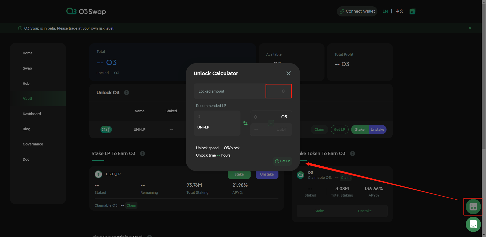The height and width of the screenshot is (237, 486).
Task: Open Governance in sidebar
Action: pyautogui.click(x=33, y=144)
